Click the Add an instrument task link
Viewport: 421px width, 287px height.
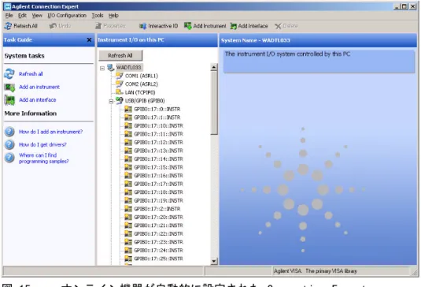pyautogui.click(x=39, y=87)
